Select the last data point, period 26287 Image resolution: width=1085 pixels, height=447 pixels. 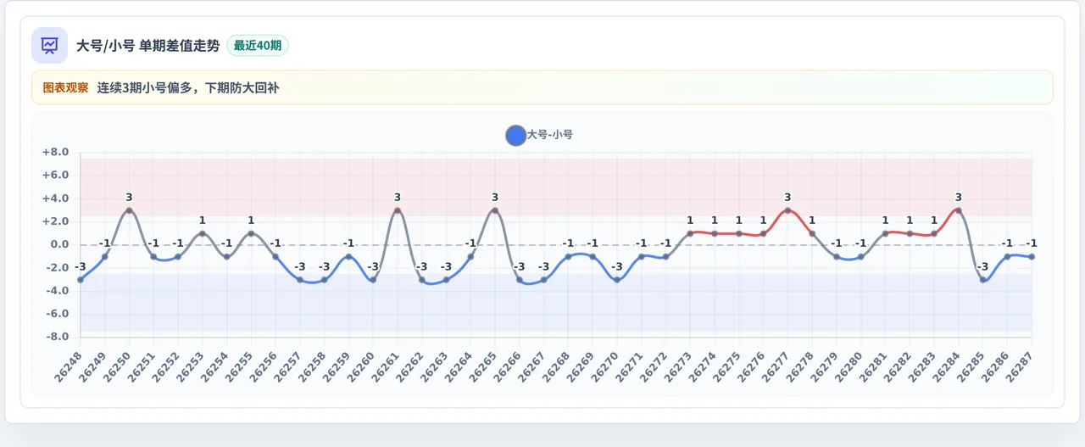[x=1032, y=256]
